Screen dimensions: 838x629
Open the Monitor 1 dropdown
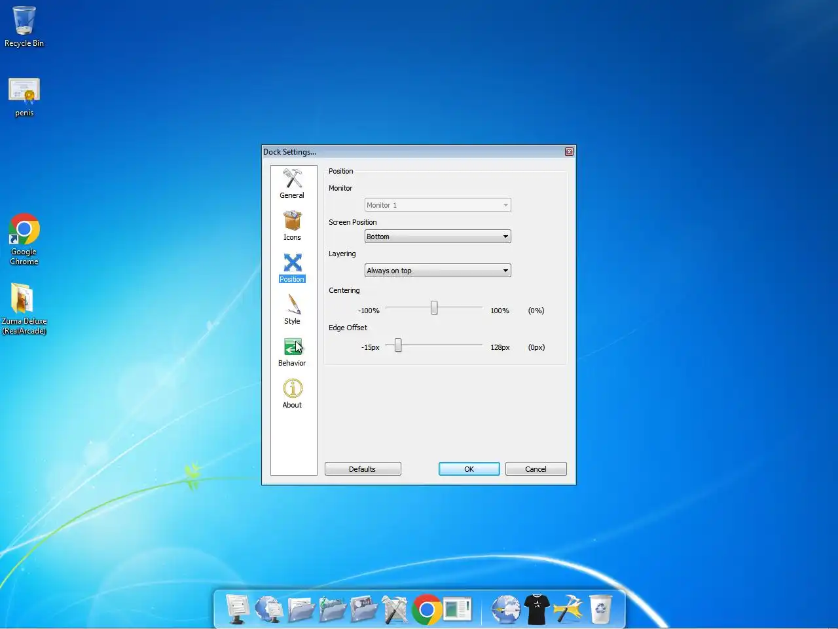tap(437, 205)
